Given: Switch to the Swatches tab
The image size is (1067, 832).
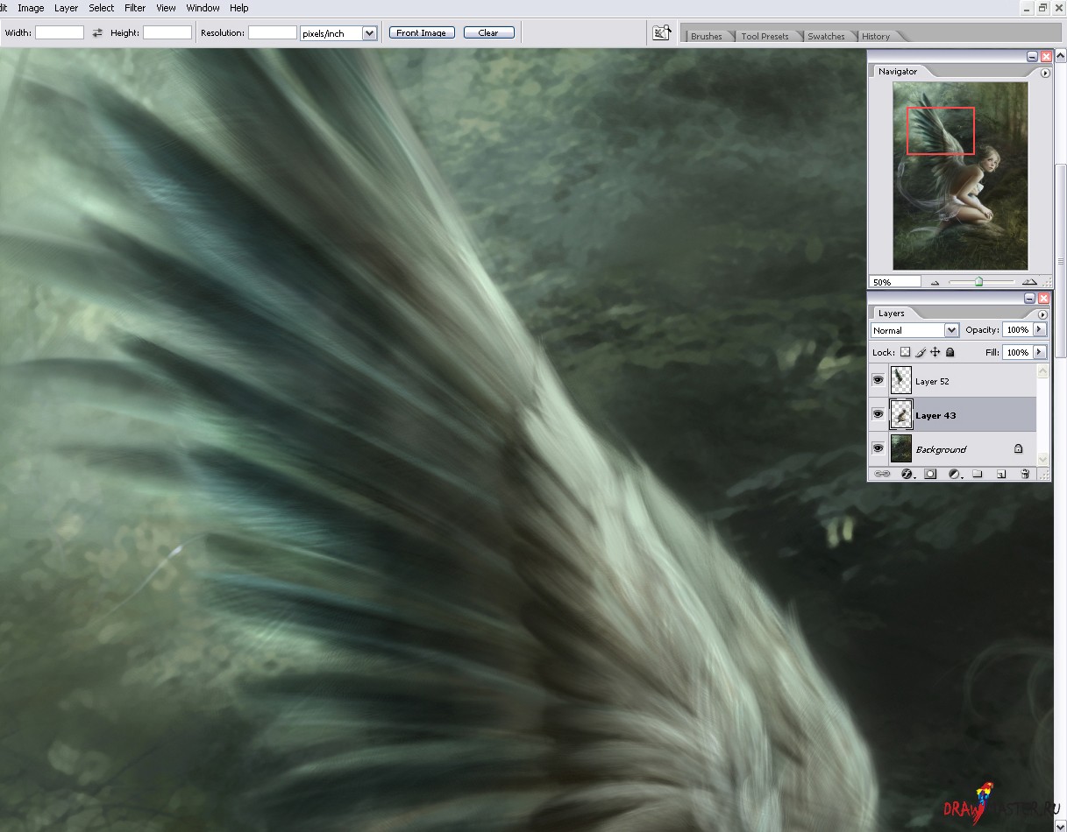Looking at the screenshot, I should point(826,36).
